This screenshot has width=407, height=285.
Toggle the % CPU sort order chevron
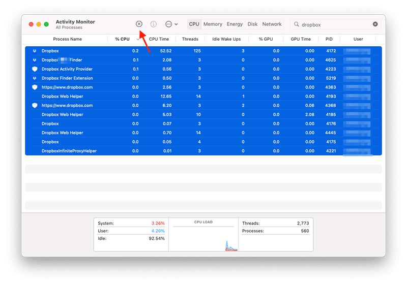[x=137, y=39]
